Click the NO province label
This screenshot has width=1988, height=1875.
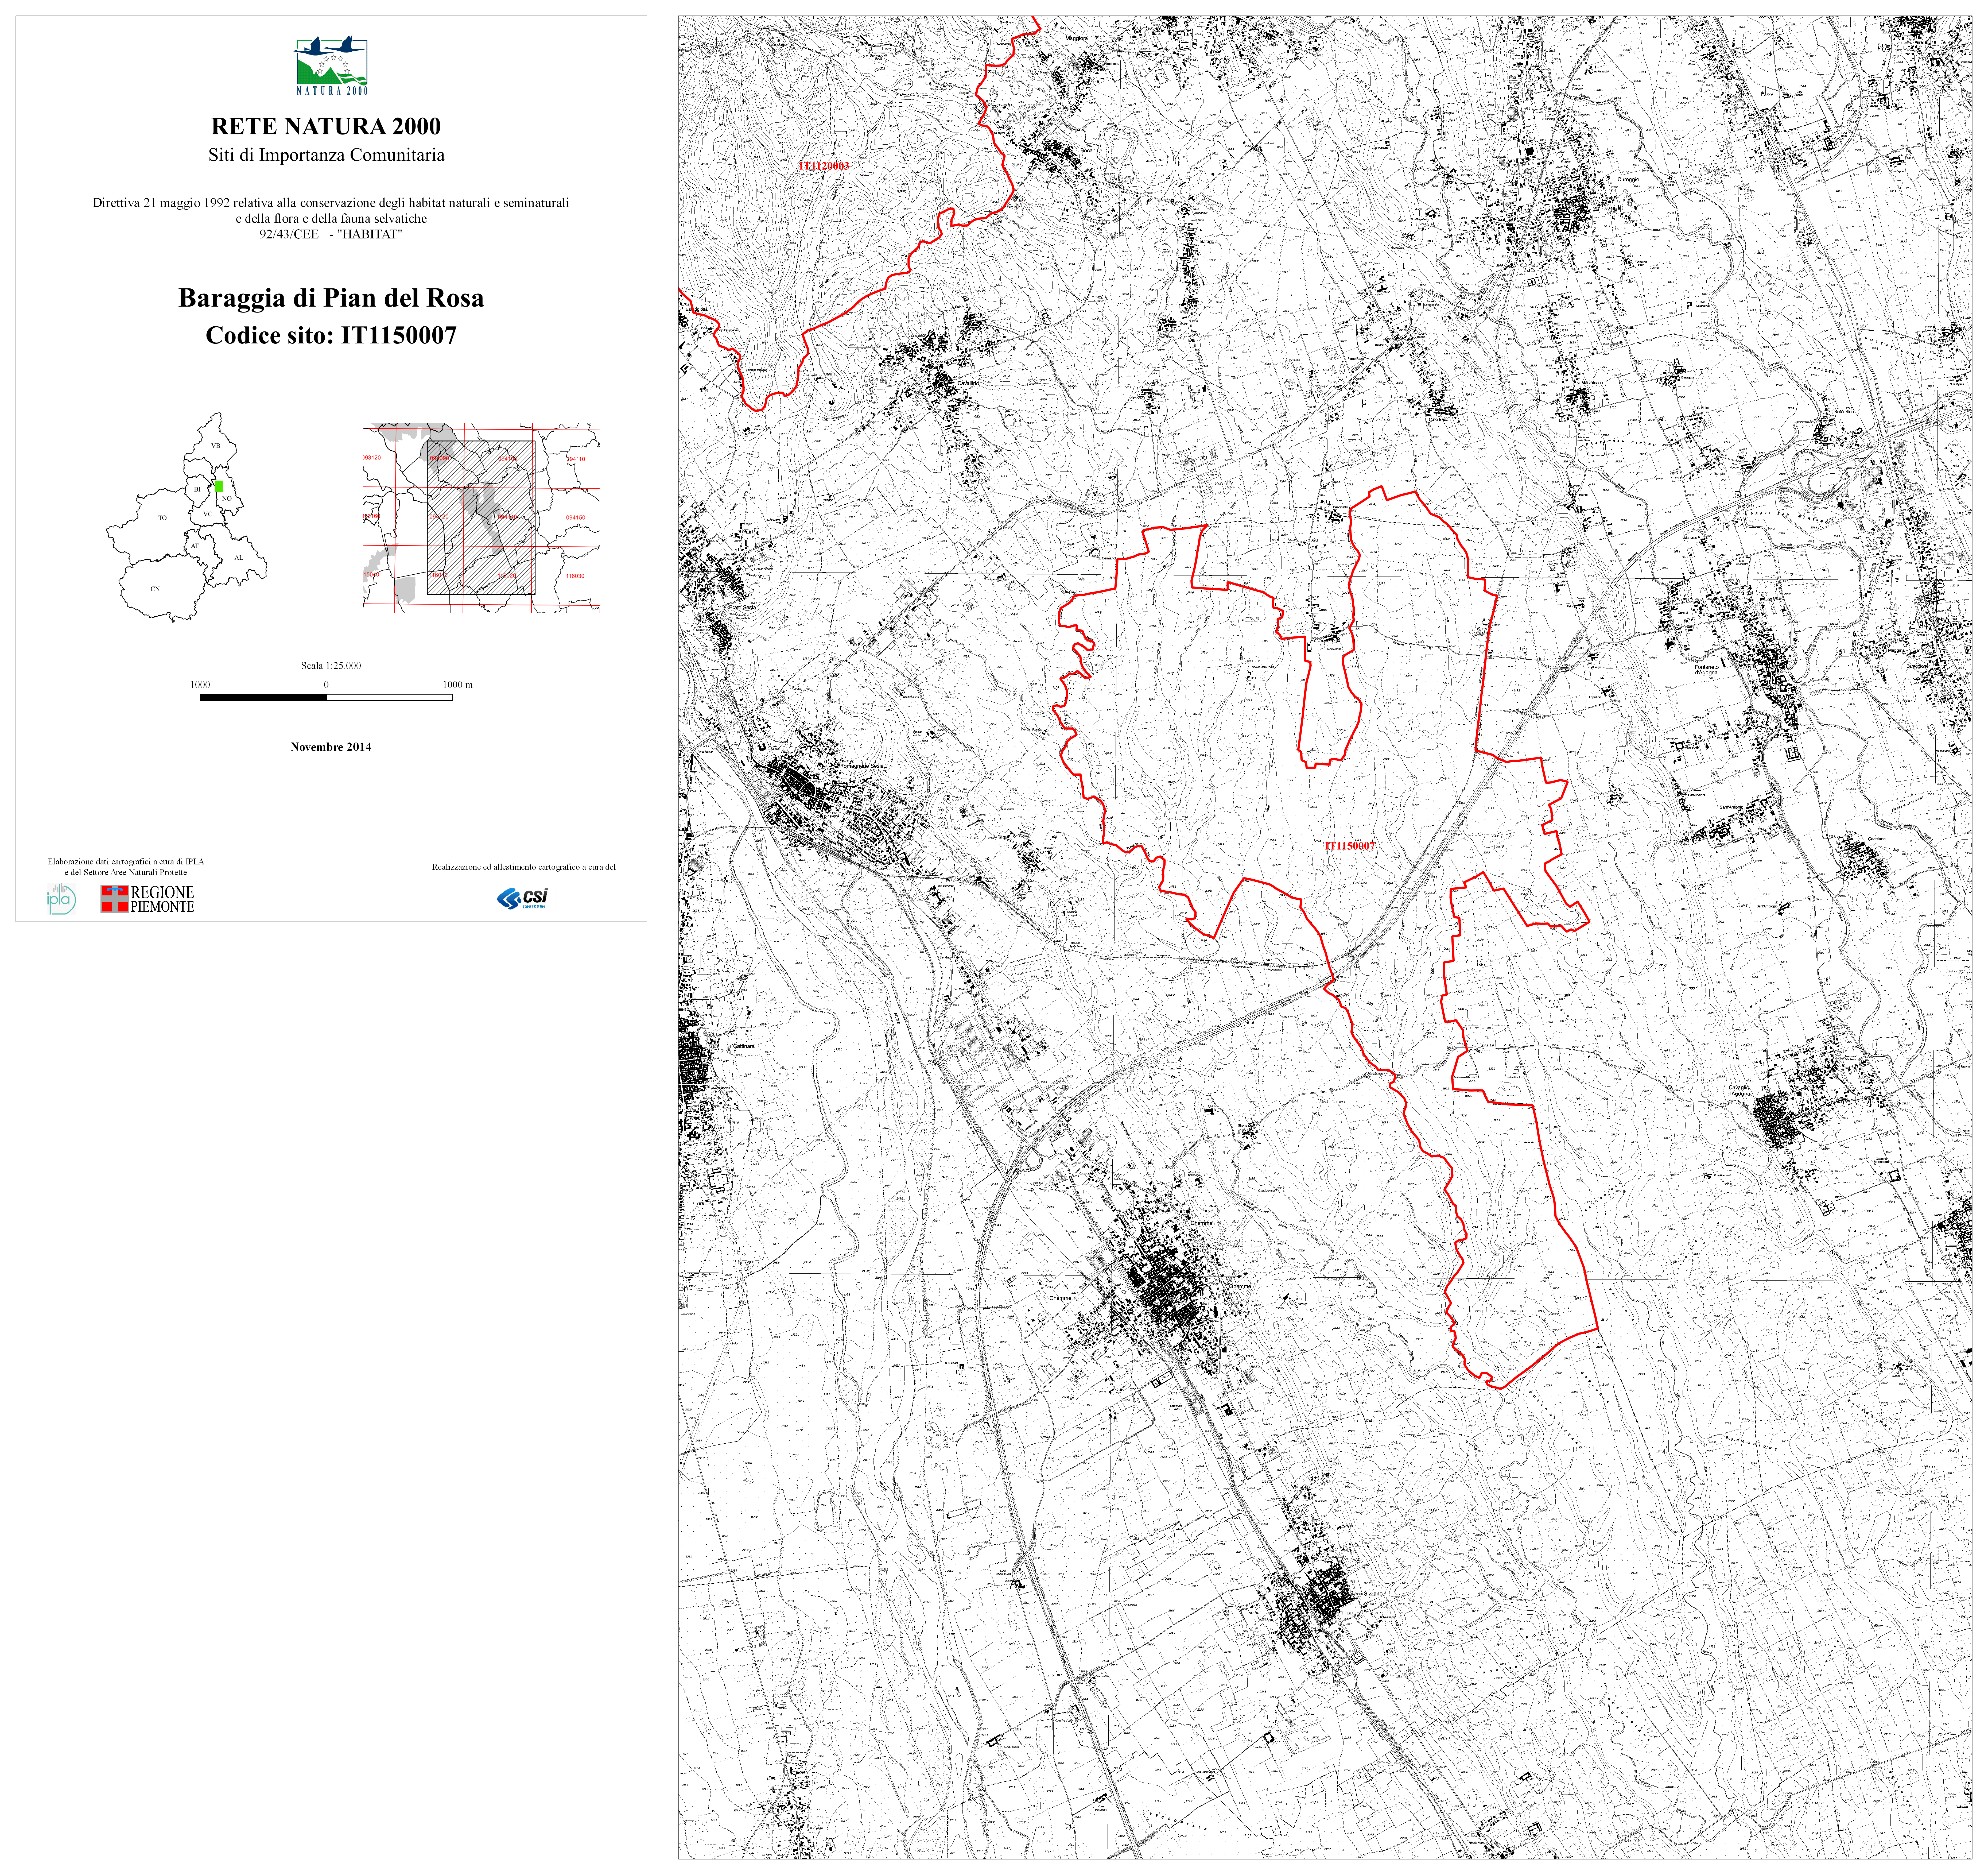(x=227, y=498)
